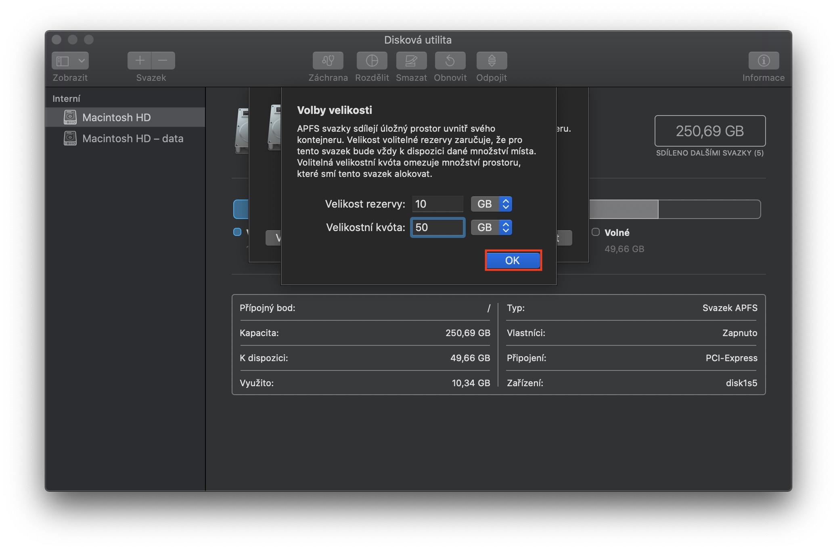Click the Velikostní kvóta input field

[x=437, y=227]
